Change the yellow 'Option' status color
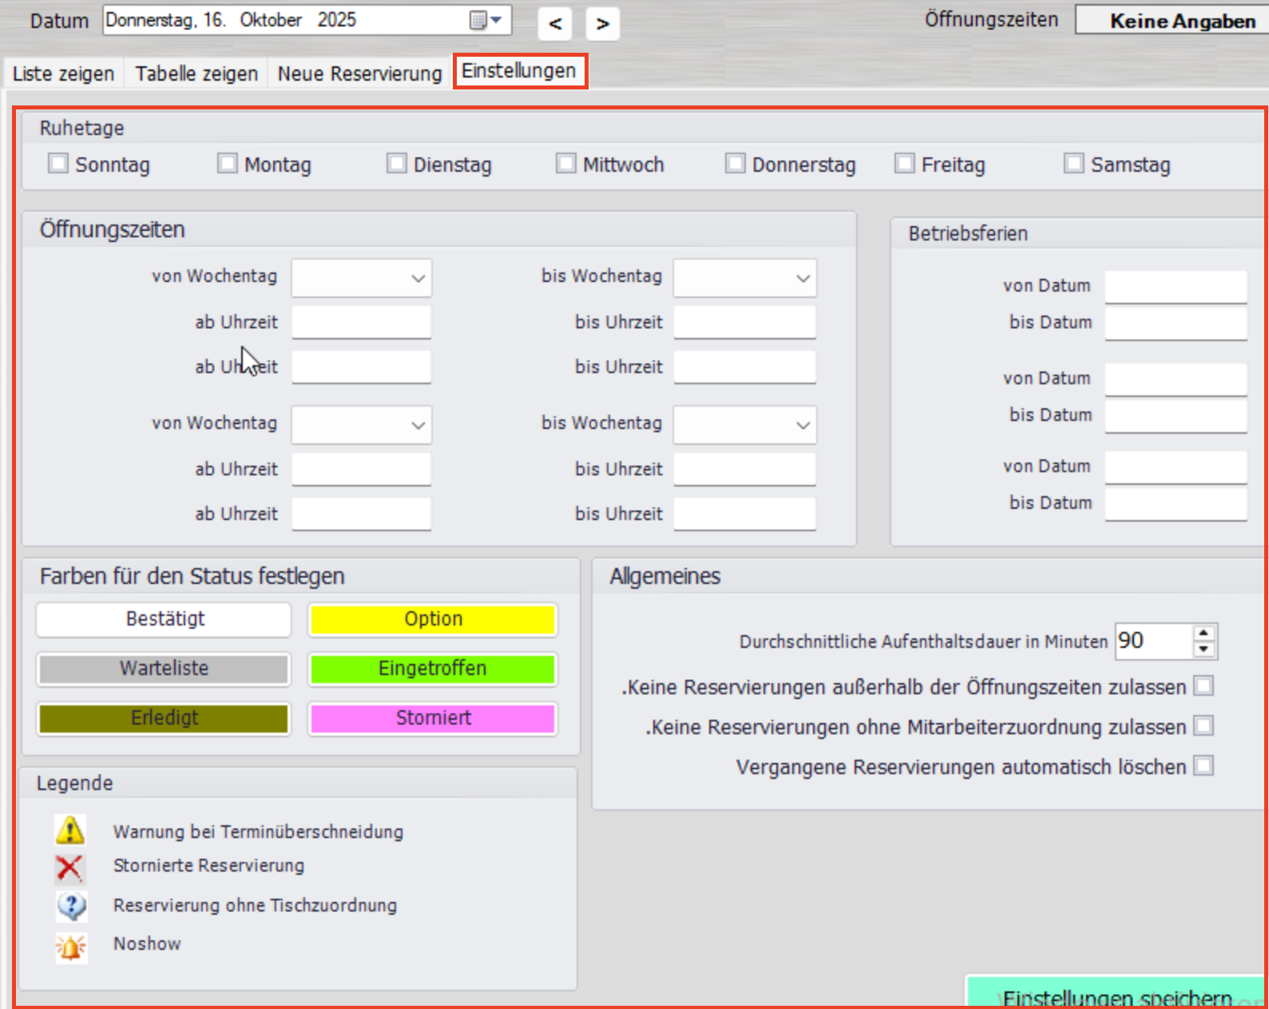This screenshot has height=1009, width=1269. tap(433, 620)
